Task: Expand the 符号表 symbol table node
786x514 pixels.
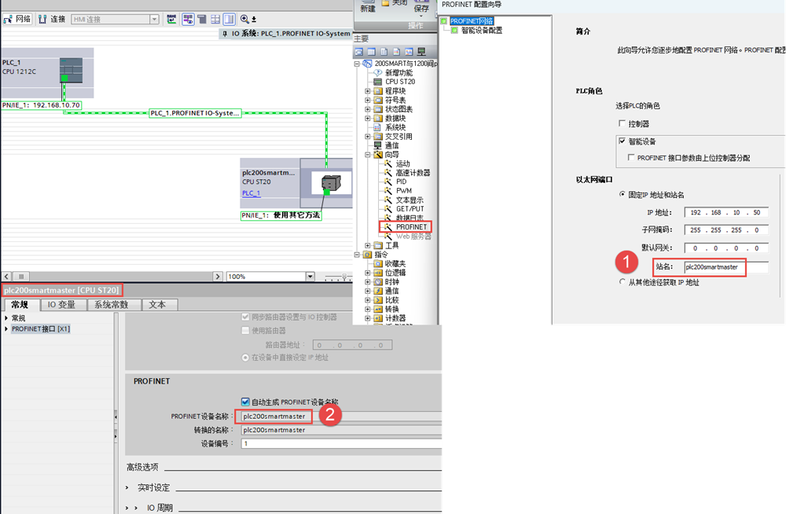Action: click(367, 101)
